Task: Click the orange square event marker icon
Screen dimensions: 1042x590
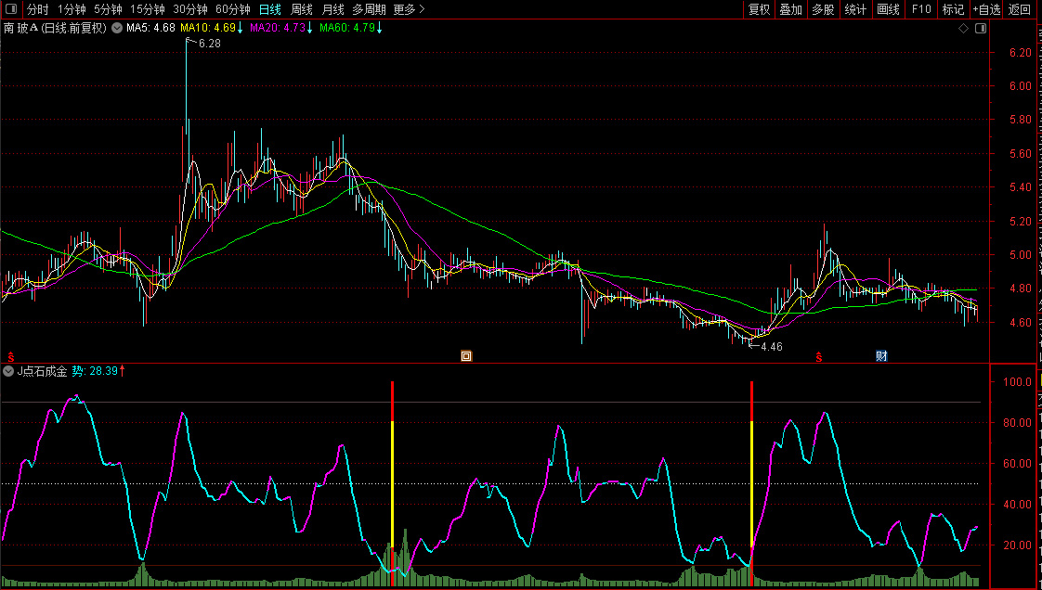Action: pyautogui.click(x=466, y=355)
